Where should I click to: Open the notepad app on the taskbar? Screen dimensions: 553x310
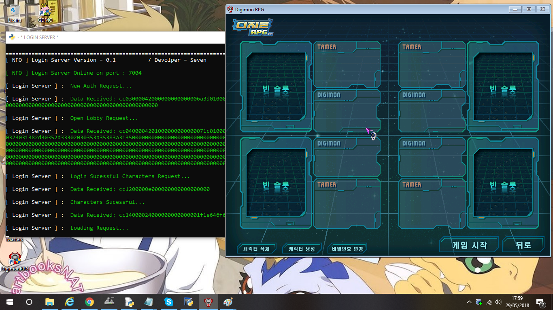click(149, 302)
